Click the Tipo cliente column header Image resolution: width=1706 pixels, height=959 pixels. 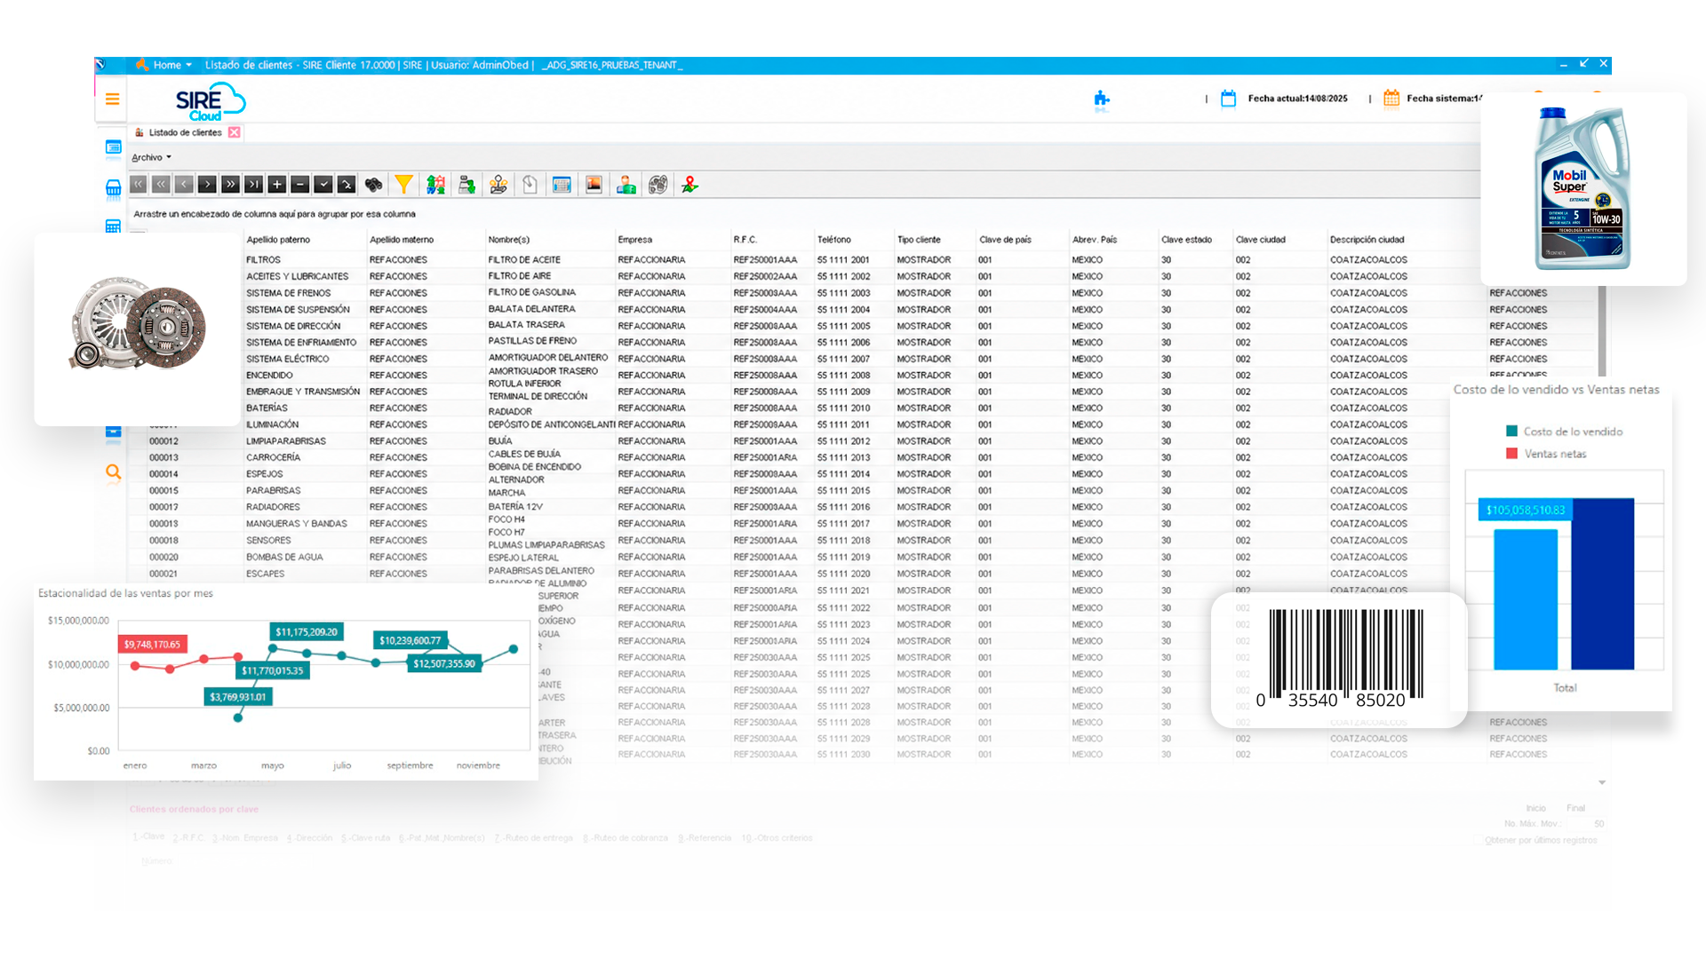[919, 240]
